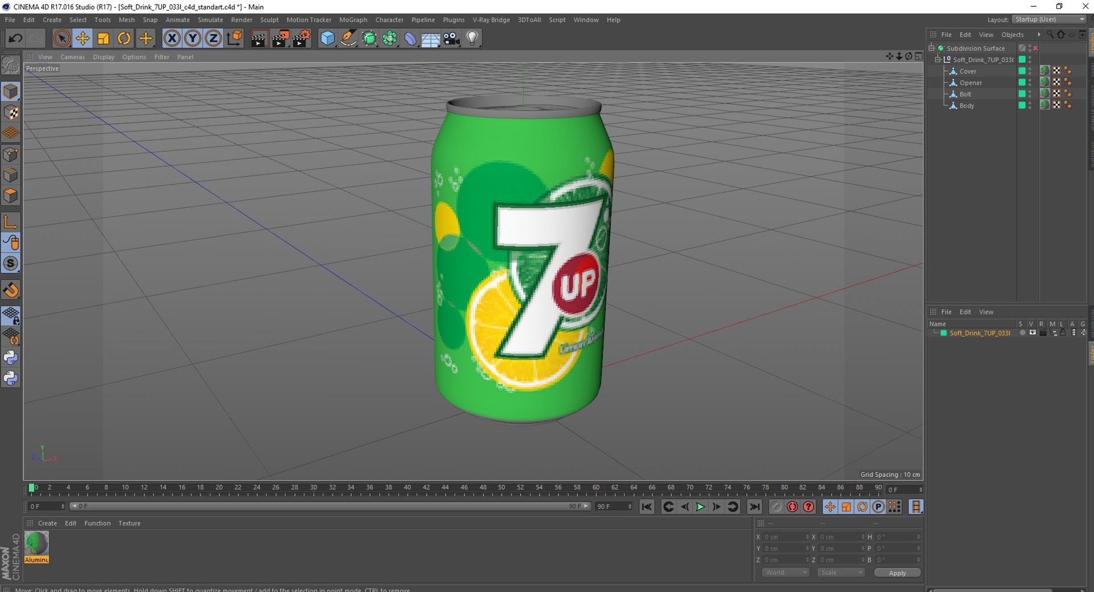
Task: Activate the Scale tool
Action: pos(103,38)
